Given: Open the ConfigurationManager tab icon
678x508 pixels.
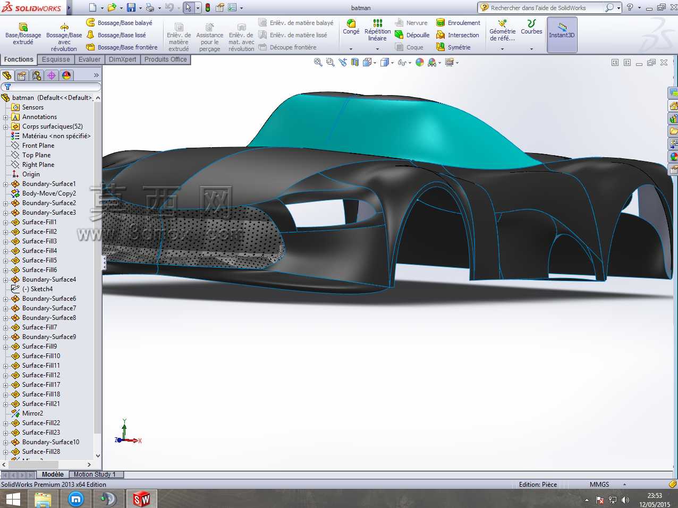Looking at the screenshot, I should point(37,75).
